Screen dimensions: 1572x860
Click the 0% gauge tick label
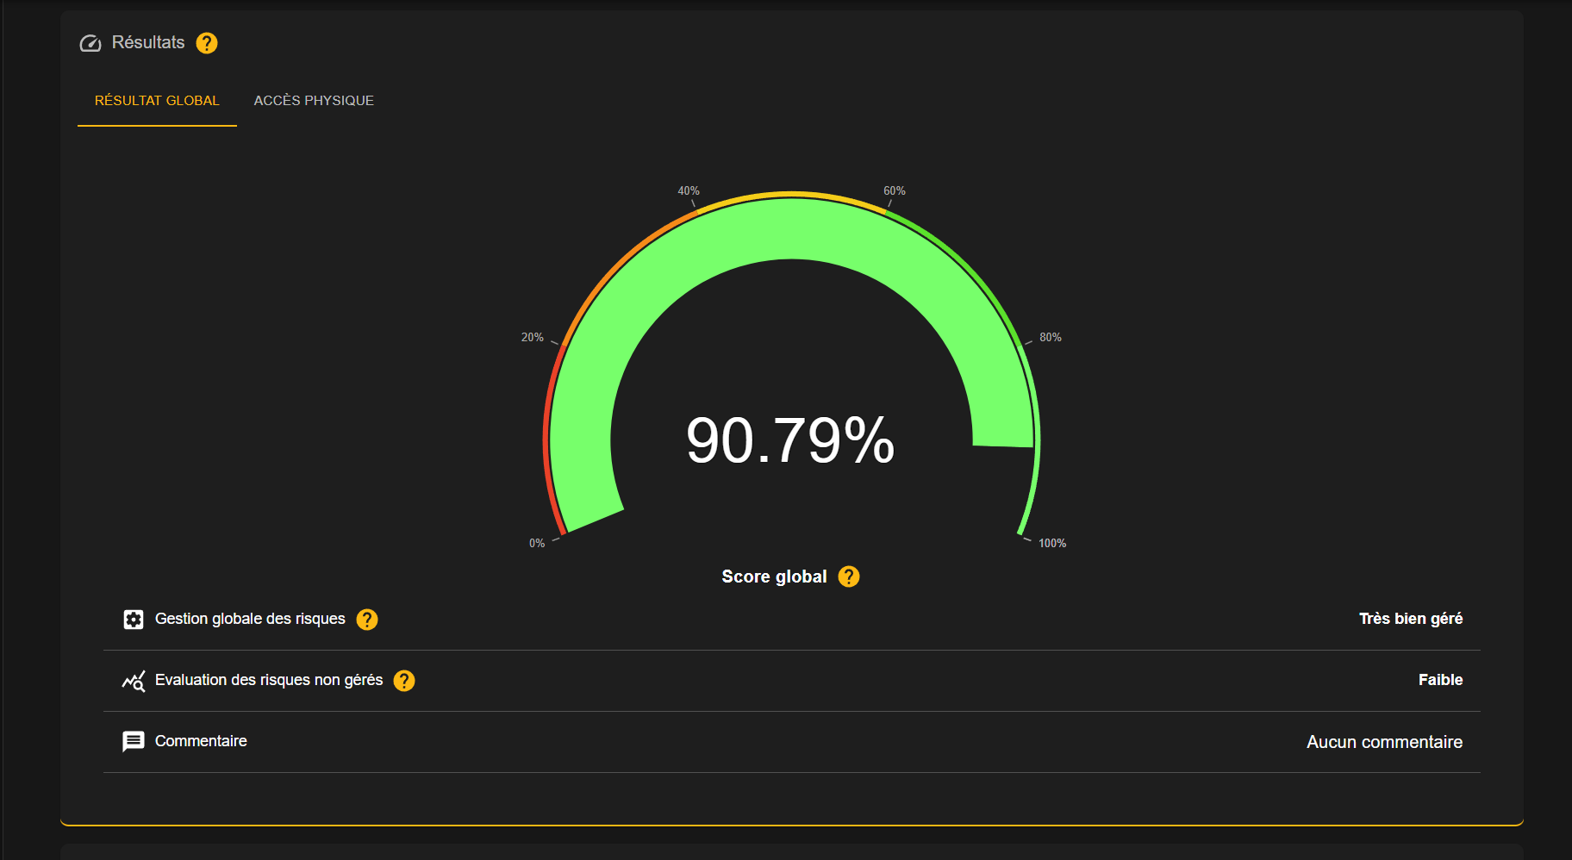[537, 543]
